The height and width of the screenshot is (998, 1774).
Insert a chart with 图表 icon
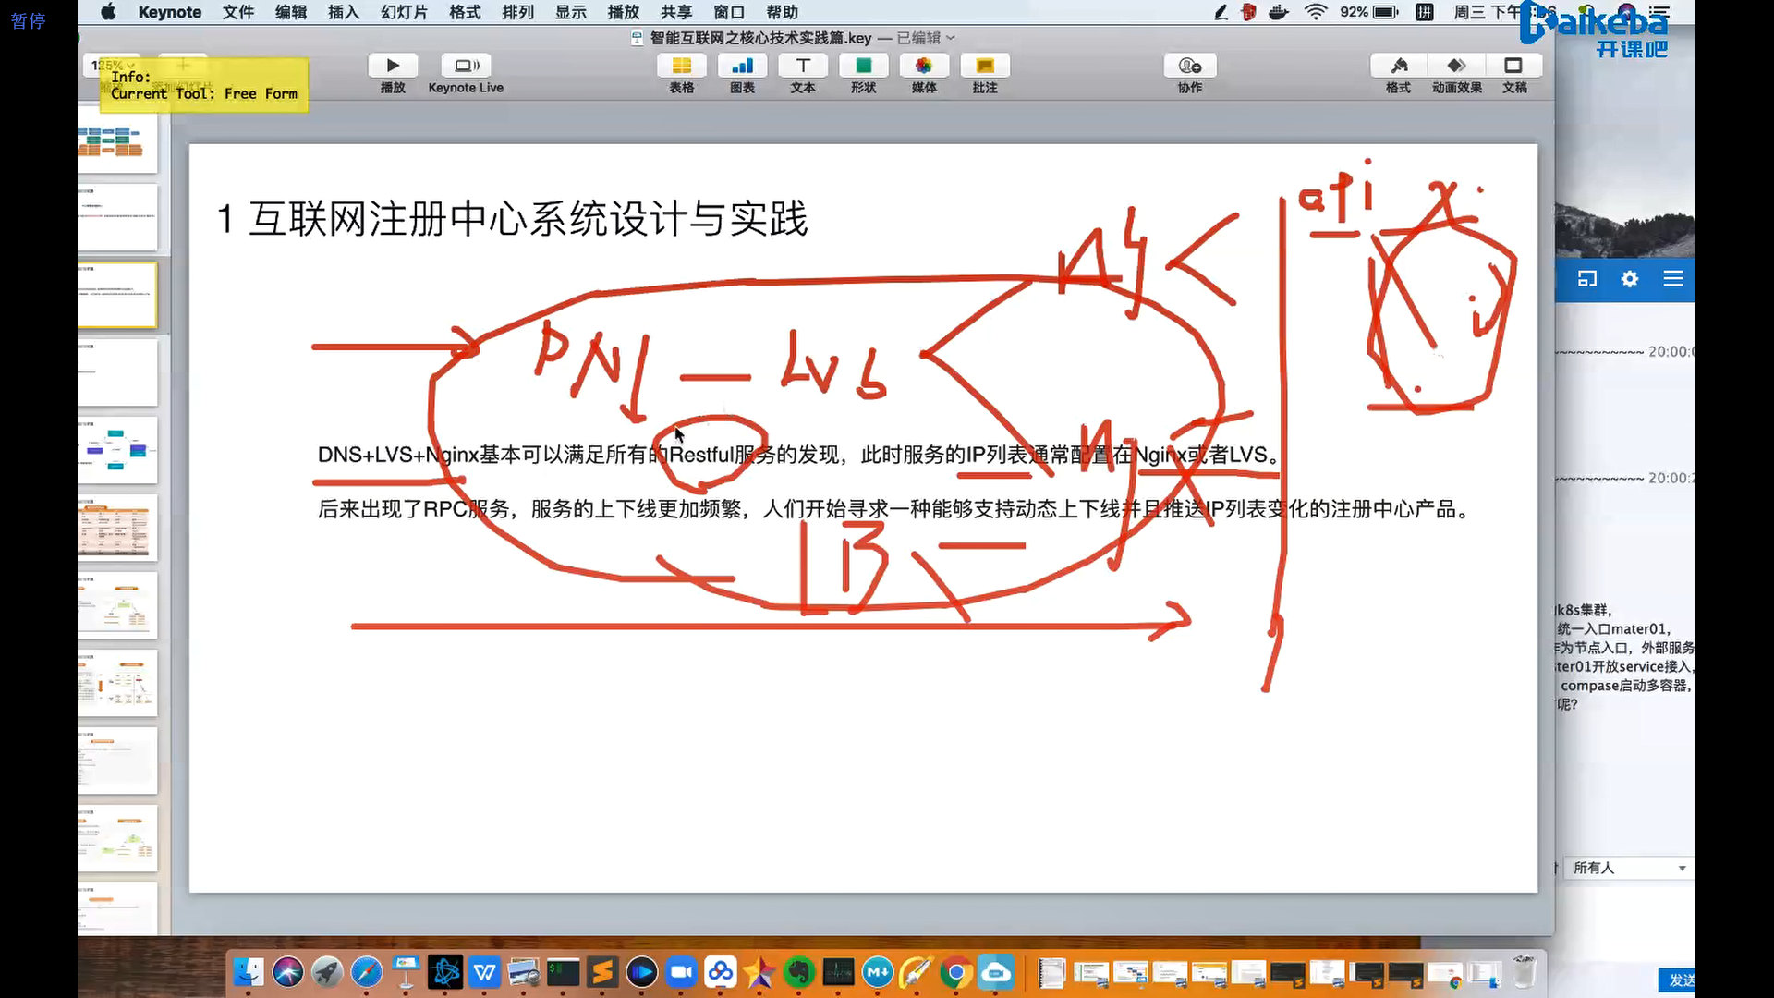(x=742, y=67)
